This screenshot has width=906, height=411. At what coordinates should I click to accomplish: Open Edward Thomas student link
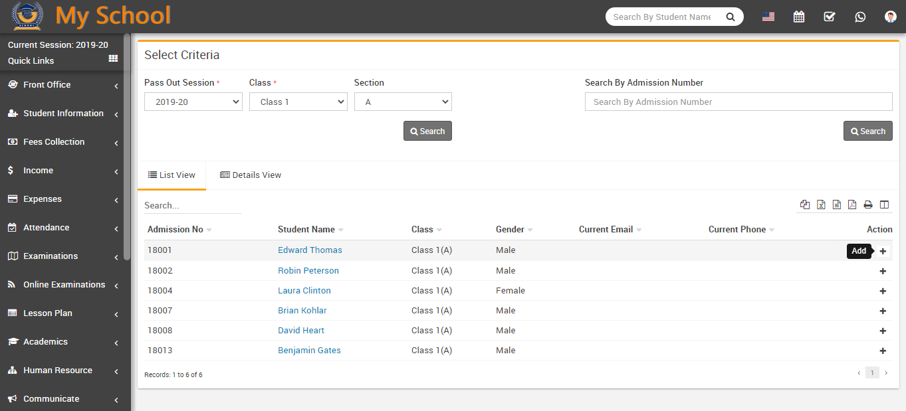click(x=310, y=250)
